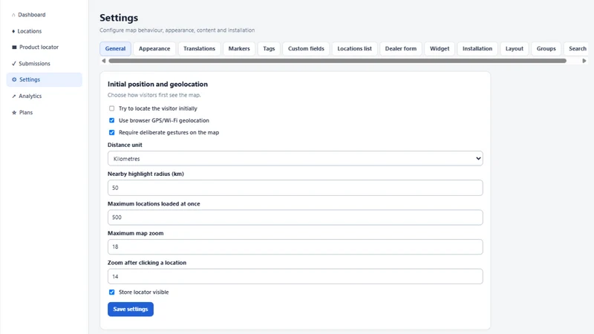Click the Maximum map zoom field
The width and height of the screenshot is (594, 334).
click(295, 247)
